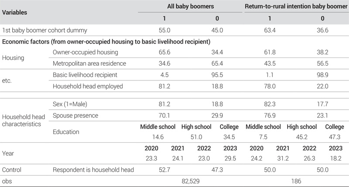Click the 98.9 value cell
Viewport: 349px width, 187px height.
[323, 75]
